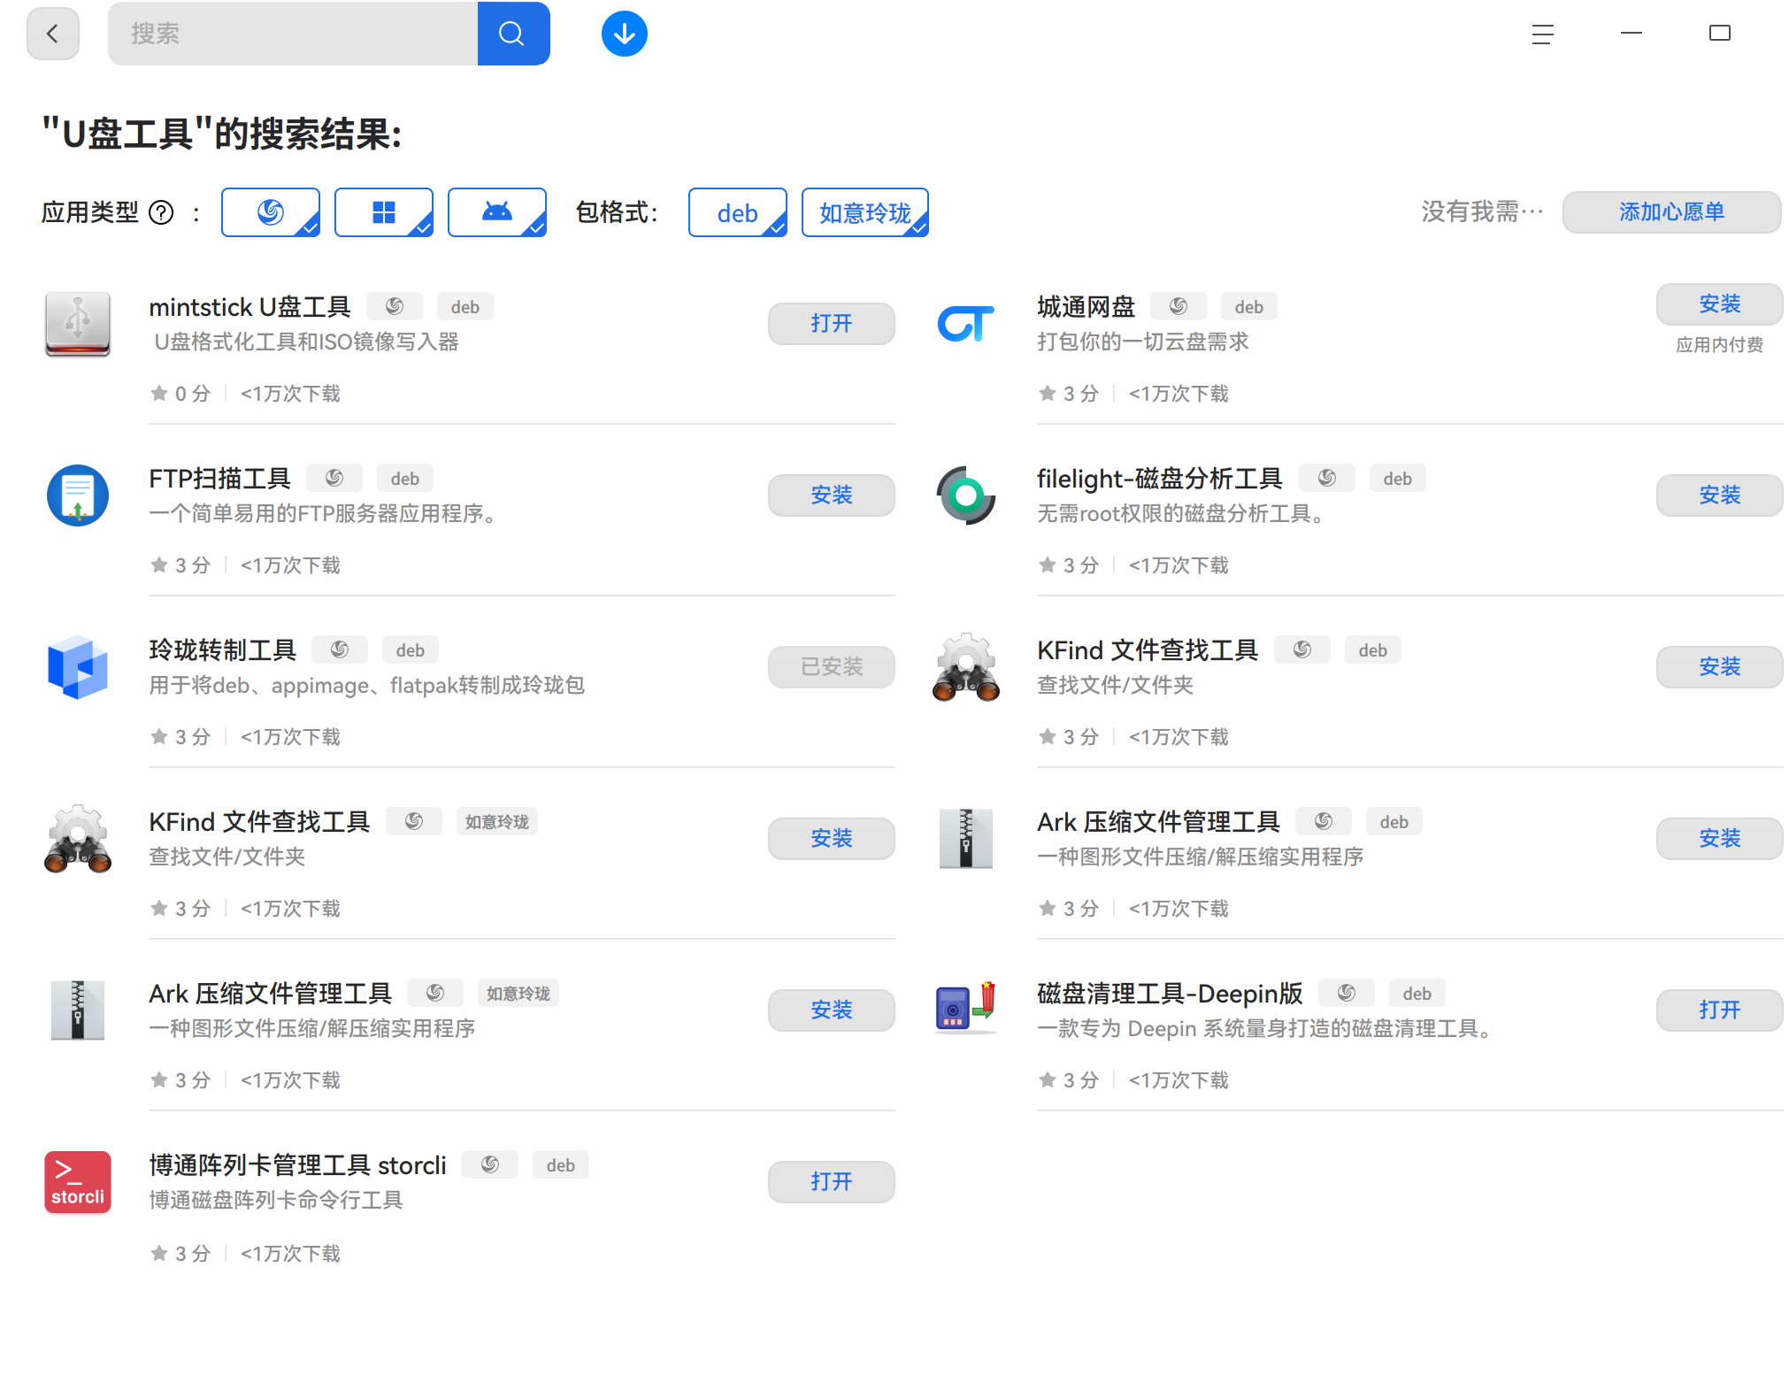Image resolution: width=1789 pixels, height=1375 pixels.
Task: Click the blue download arrow icon
Action: point(624,33)
